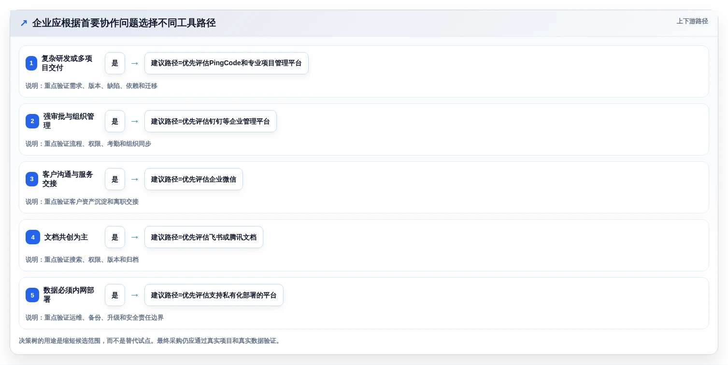The width and height of the screenshot is (728, 365).
Task: Click the 上下游路径 label in the header
Action: click(x=692, y=21)
